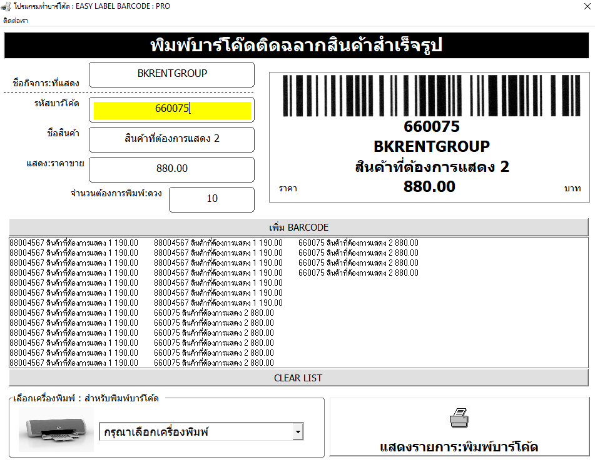Image resolution: width=595 pixels, height=462 pixels.
Task: Click the black header title banner
Action: point(297,45)
